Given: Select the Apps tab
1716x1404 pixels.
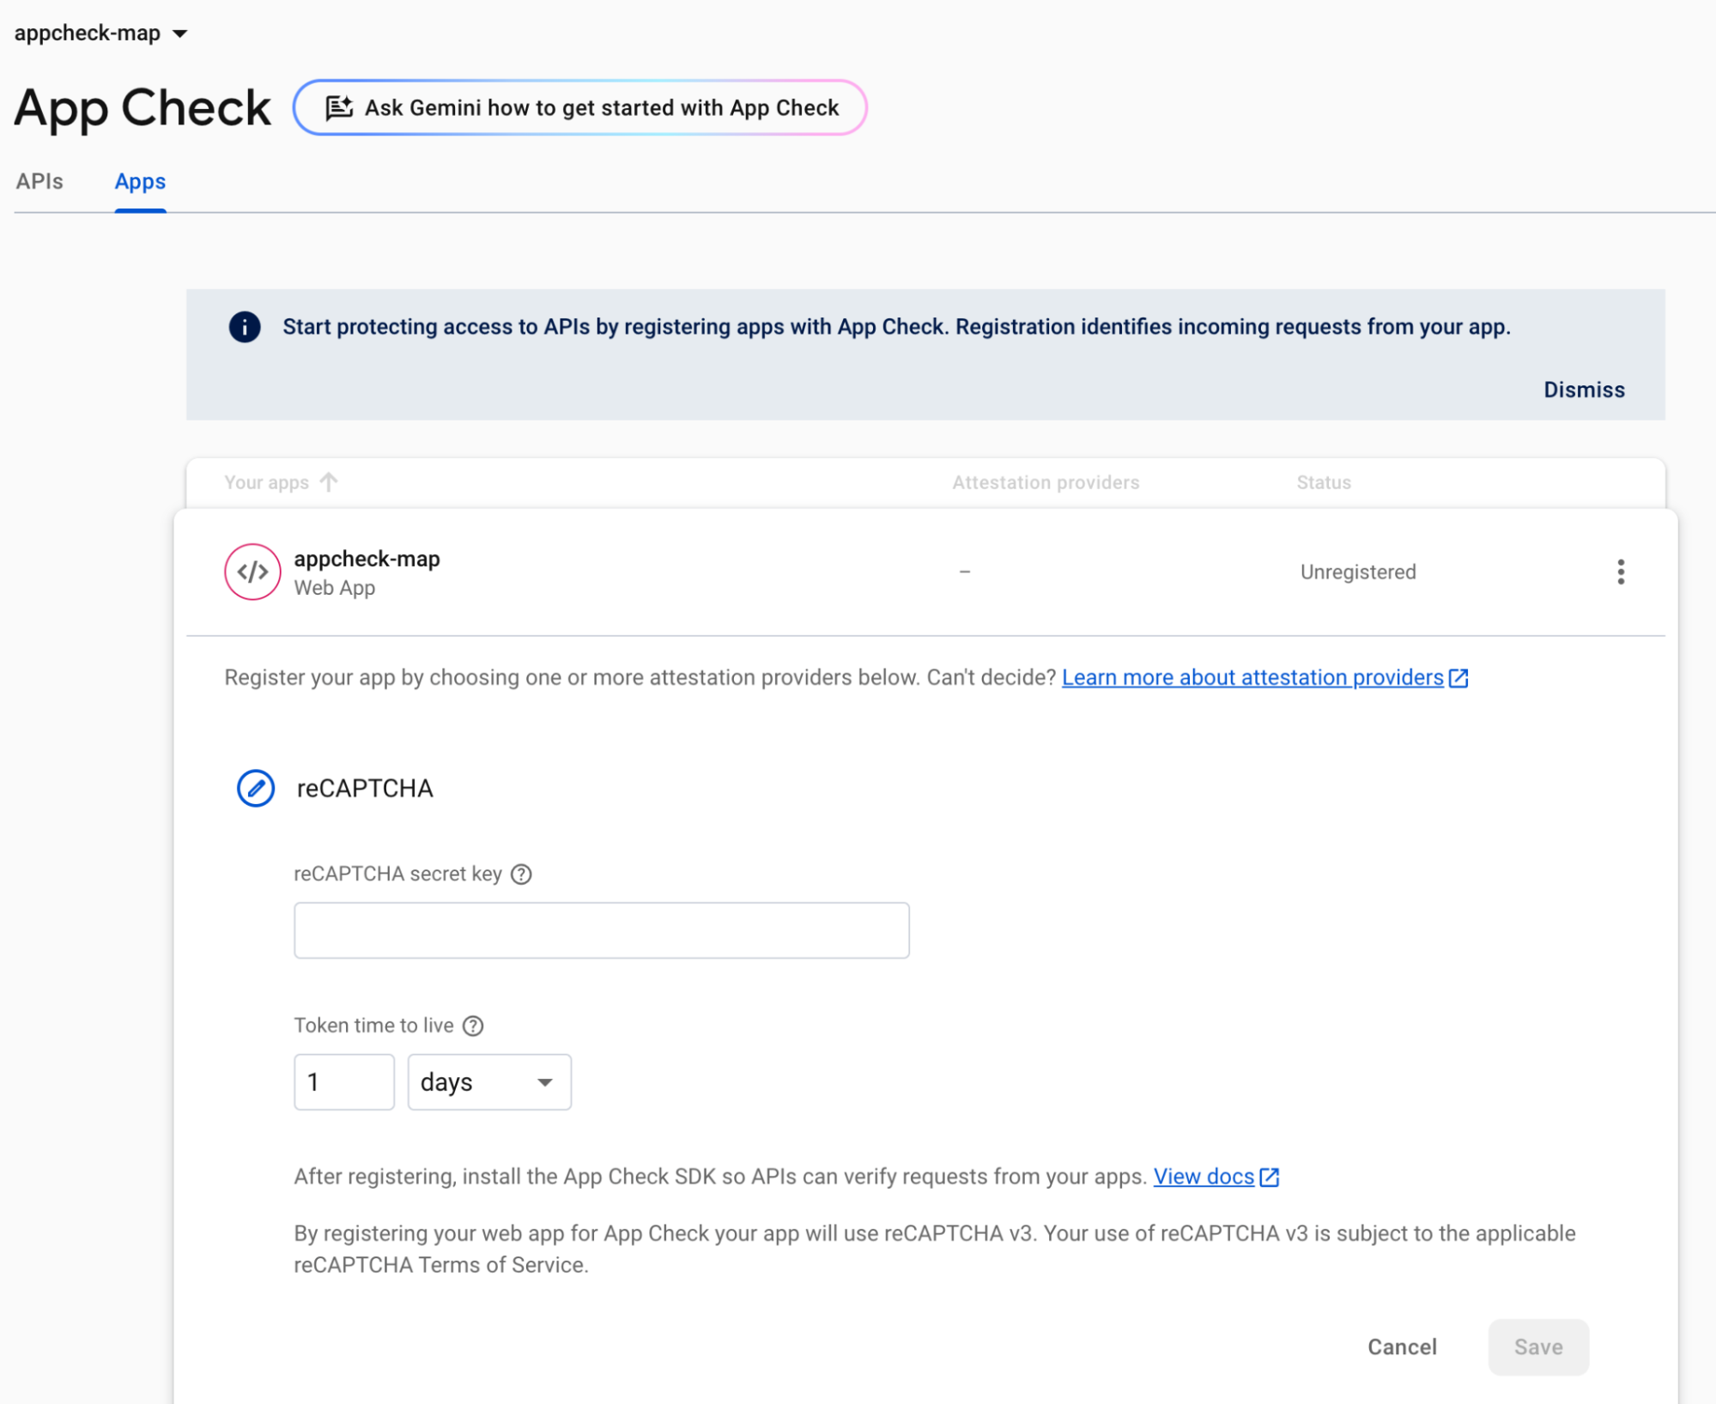Looking at the screenshot, I should pos(140,182).
